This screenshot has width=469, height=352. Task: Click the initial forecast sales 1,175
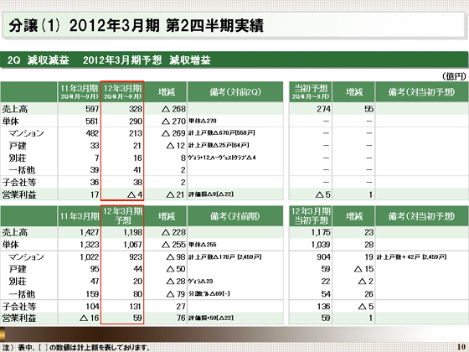(321, 232)
